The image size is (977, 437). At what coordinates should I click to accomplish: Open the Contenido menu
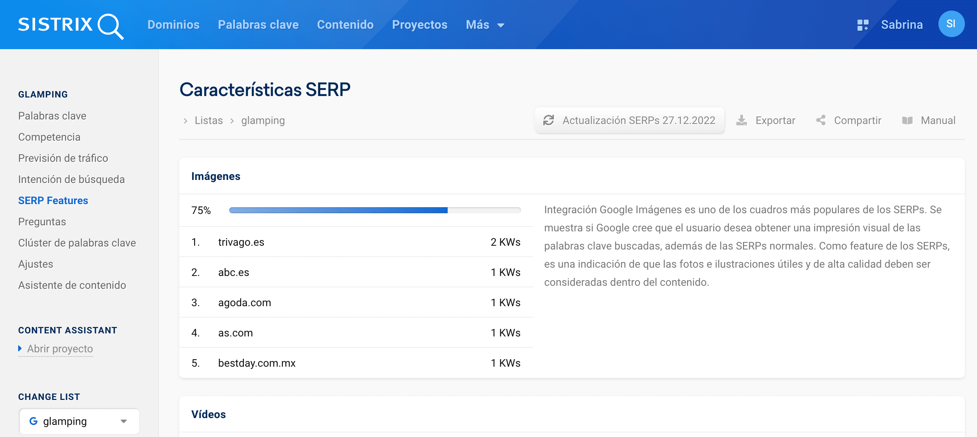(x=345, y=25)
